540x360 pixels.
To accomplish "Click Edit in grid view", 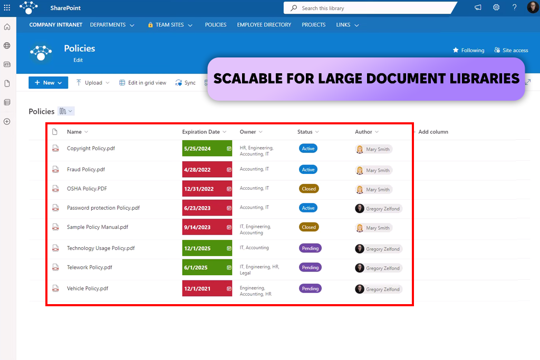I will coord(142,83).
